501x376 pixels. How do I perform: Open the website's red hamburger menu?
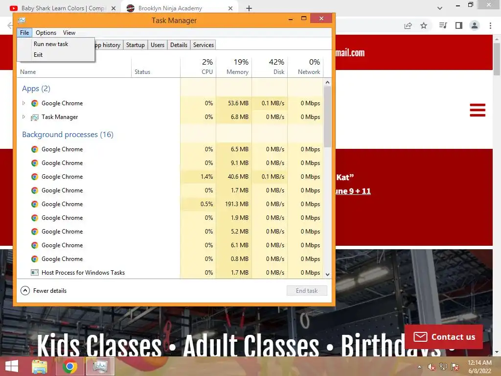(x=478, y=110)
